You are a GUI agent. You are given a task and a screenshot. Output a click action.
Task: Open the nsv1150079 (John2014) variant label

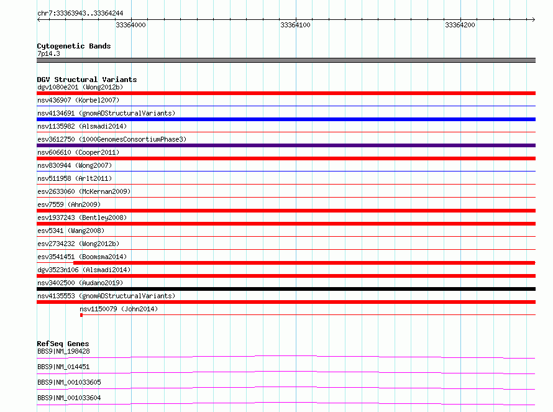point(119,309)
